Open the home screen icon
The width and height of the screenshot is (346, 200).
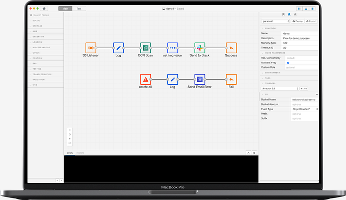pos(44,9)
